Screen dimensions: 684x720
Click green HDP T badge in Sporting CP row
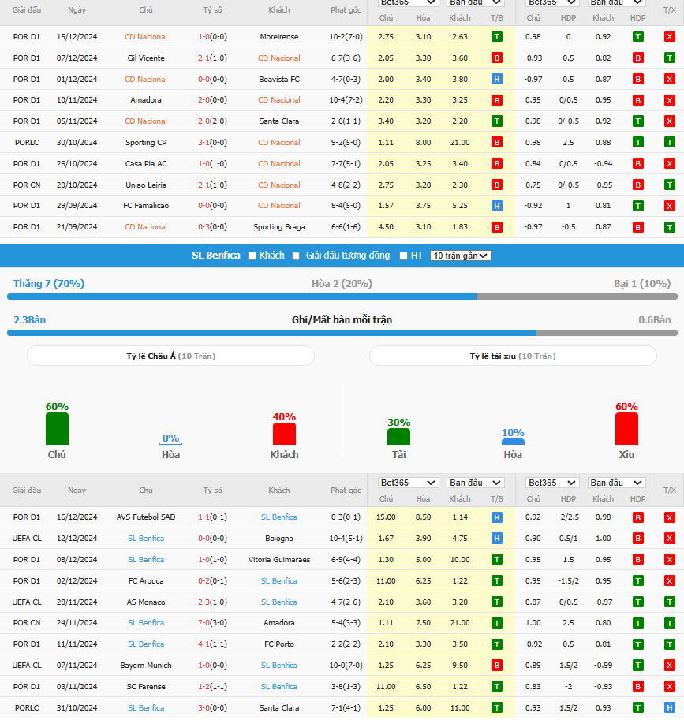tap(637, 143)
